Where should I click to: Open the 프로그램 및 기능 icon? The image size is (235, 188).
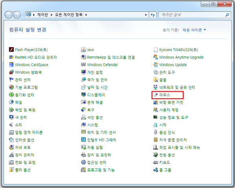point(83,170)
